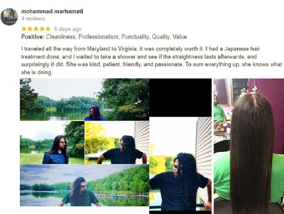
Task: Open the straightened hair back-view salon photo
Action: tap(249, 146)
